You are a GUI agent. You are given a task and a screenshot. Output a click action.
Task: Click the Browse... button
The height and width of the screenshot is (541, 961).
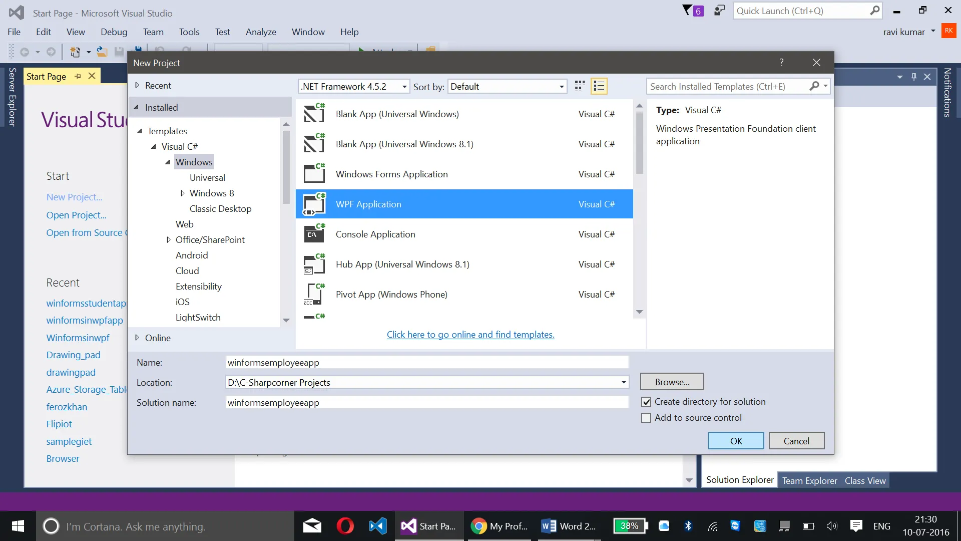672,382
